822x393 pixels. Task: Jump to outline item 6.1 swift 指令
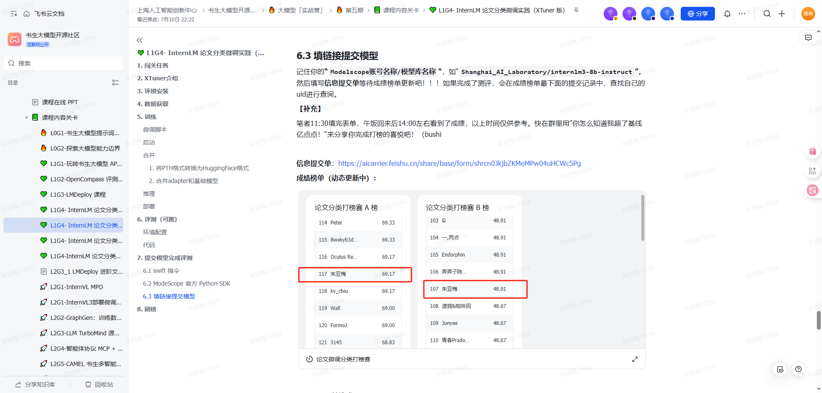[x=161, y=271]
